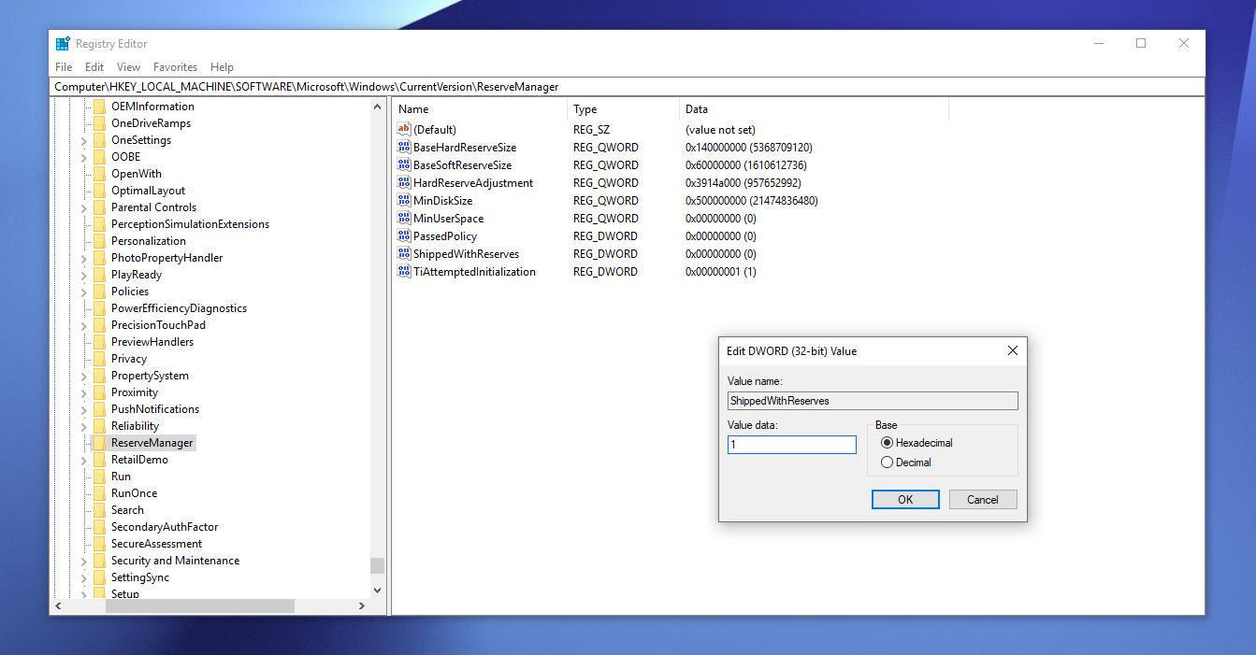This screenshot has width=1256, height=655.
Task: Open the Favorites menu
Action: coord(175,67)
